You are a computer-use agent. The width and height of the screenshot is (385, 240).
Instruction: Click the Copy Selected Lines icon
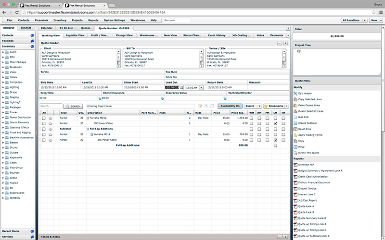[295, 99]
